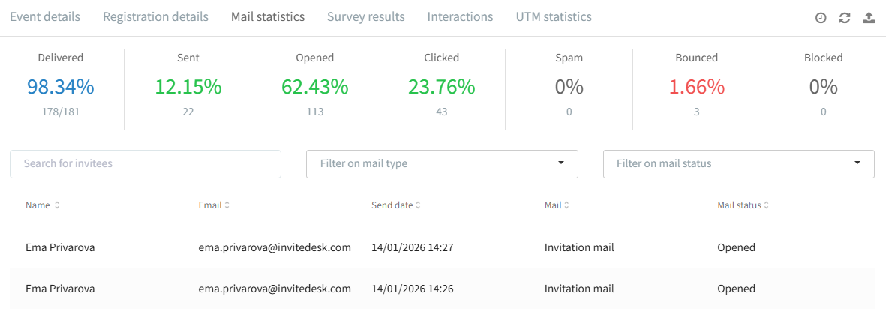Image resolution: width=886 pixels, height=311 pixels.
Task: Open the Registration details tab
Action: pos(155,17)
